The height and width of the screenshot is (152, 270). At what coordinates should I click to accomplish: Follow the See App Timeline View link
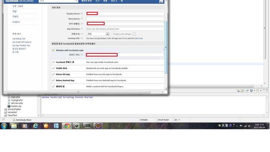click(x=21, y=45)
